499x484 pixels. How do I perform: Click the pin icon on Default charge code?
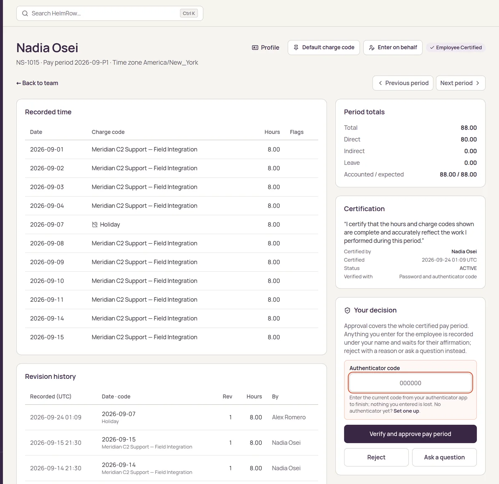[296, 48]
